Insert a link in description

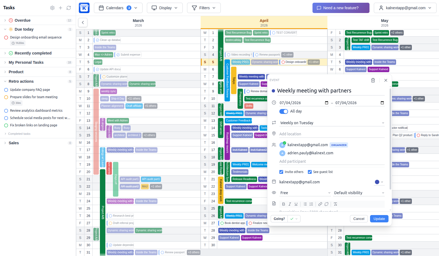click(320, 204)
